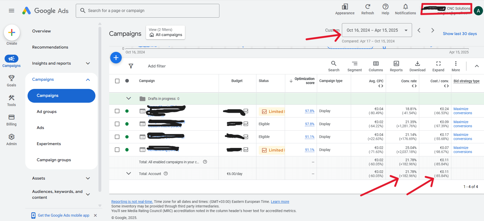This screenshot has width=484, height=221.
Task: Toggle status dot of the 21.14% row
Action: click(x=127, y=137)
